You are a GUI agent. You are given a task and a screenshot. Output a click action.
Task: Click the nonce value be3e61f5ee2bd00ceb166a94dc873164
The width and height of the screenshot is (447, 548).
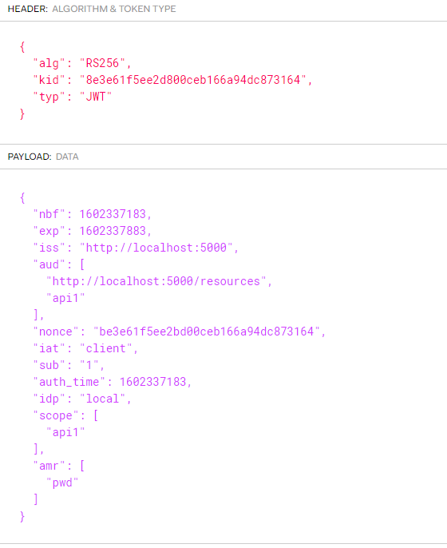(207, 332)
